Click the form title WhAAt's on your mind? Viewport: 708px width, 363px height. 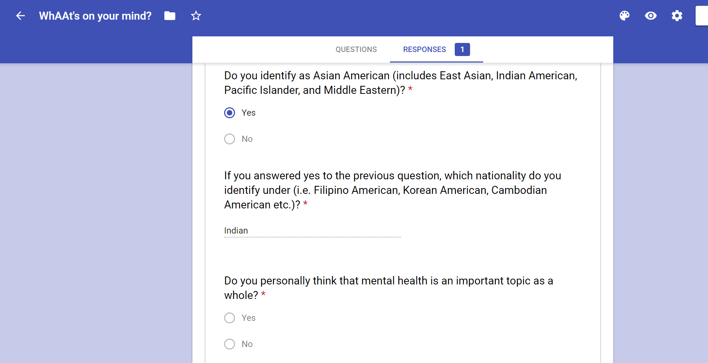pyautogui.click(x=95, y=16)
